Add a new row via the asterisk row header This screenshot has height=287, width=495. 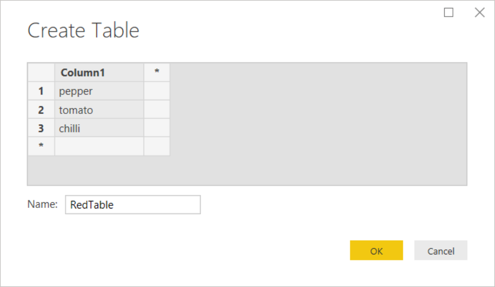pyautogui.click(x=41, y=146)
